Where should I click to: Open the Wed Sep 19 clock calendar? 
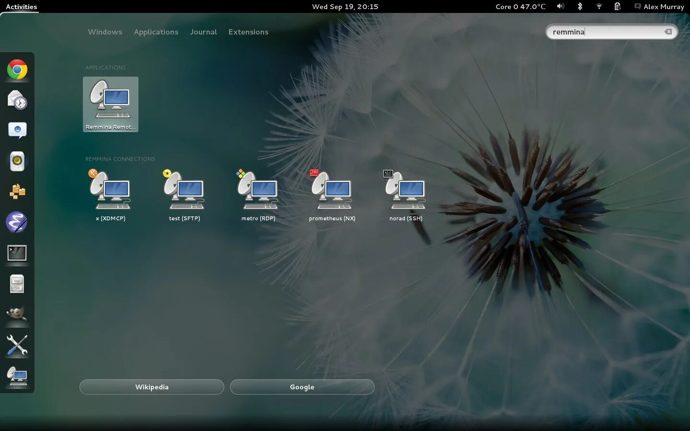345,7
